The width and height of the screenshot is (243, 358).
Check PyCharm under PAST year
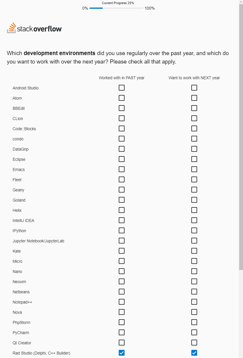pyautogui.click(x=121, y=332)
